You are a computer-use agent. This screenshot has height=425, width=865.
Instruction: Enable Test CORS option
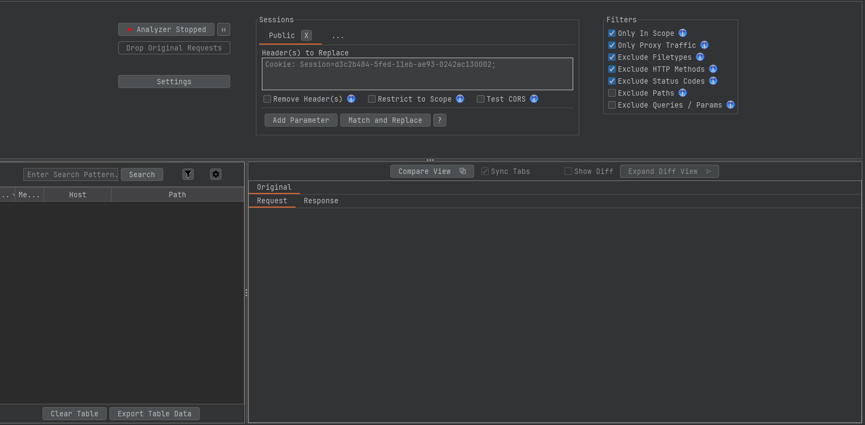(481, 99)
